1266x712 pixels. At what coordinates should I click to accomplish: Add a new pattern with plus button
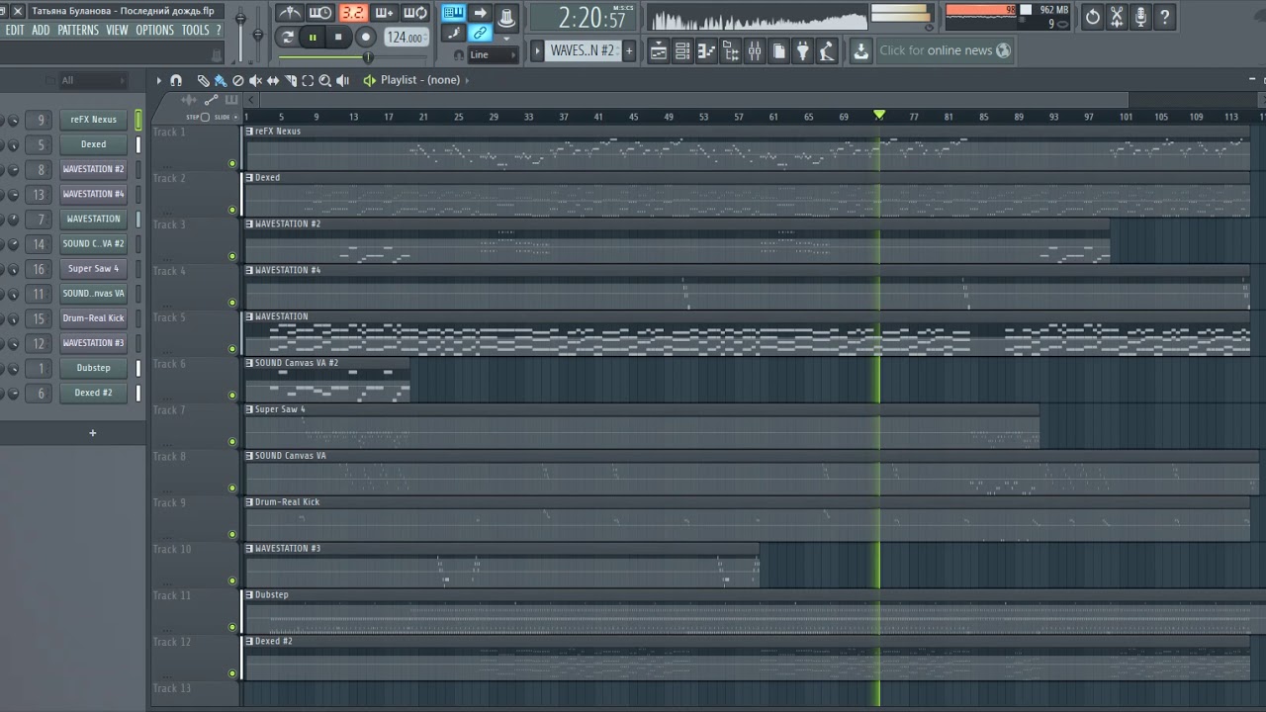tap(629, 50)
